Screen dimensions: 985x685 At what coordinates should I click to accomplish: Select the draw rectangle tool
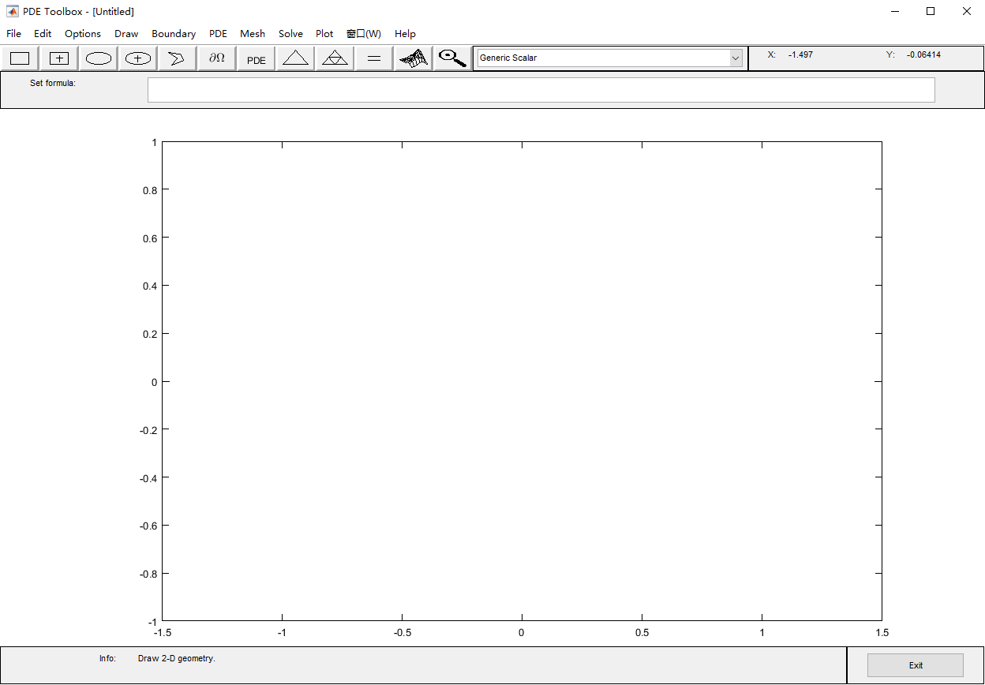click(20, 58)
